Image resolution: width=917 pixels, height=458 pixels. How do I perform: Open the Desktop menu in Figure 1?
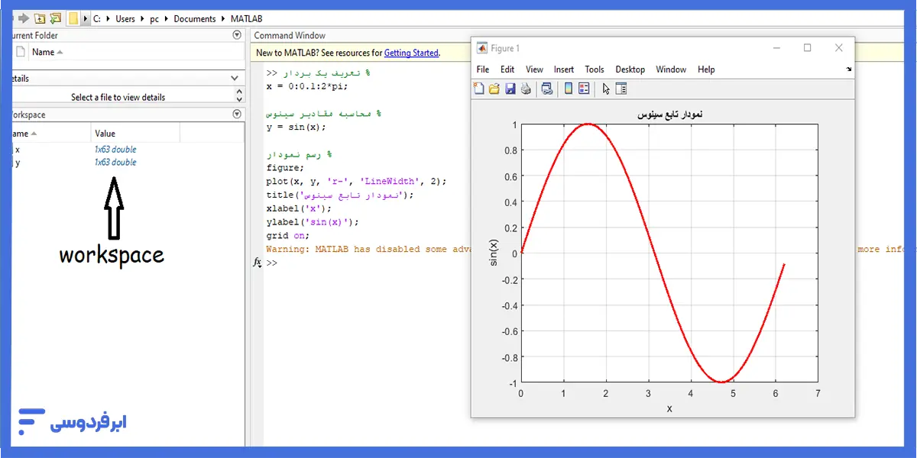630,69
